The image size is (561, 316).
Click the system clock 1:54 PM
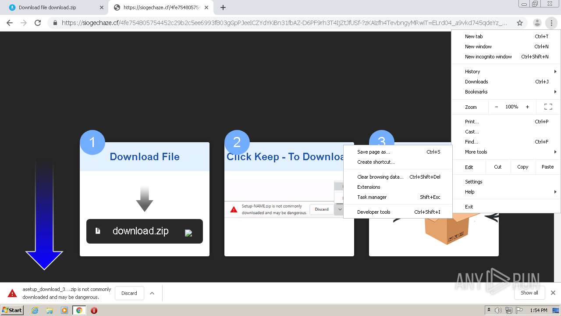539,310
